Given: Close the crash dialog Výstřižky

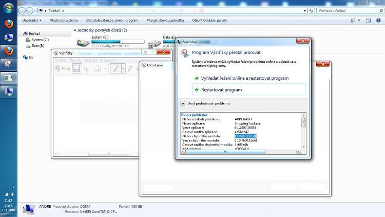Looking at the screenshot, I should click(303, 41).
